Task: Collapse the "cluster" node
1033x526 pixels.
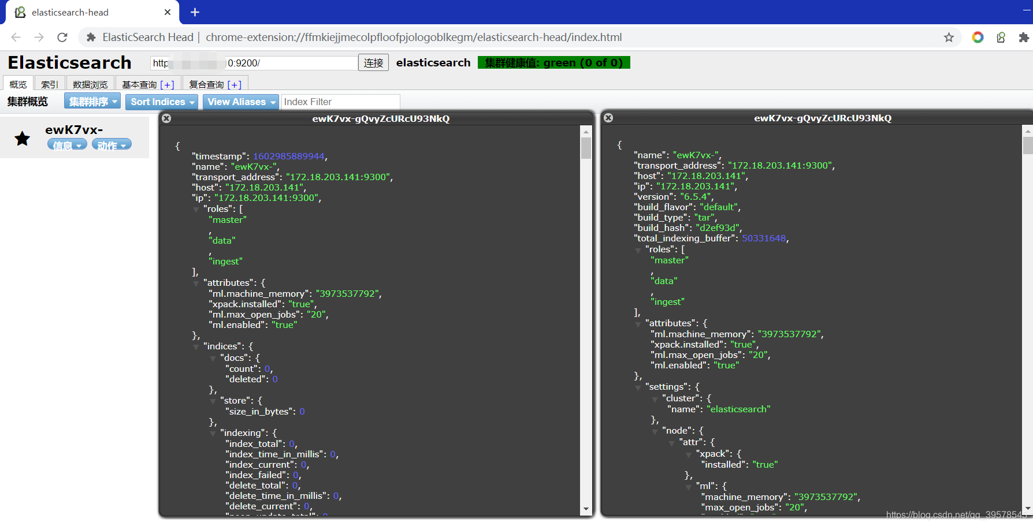Action: pyautogui.click(x=655, y=399)
